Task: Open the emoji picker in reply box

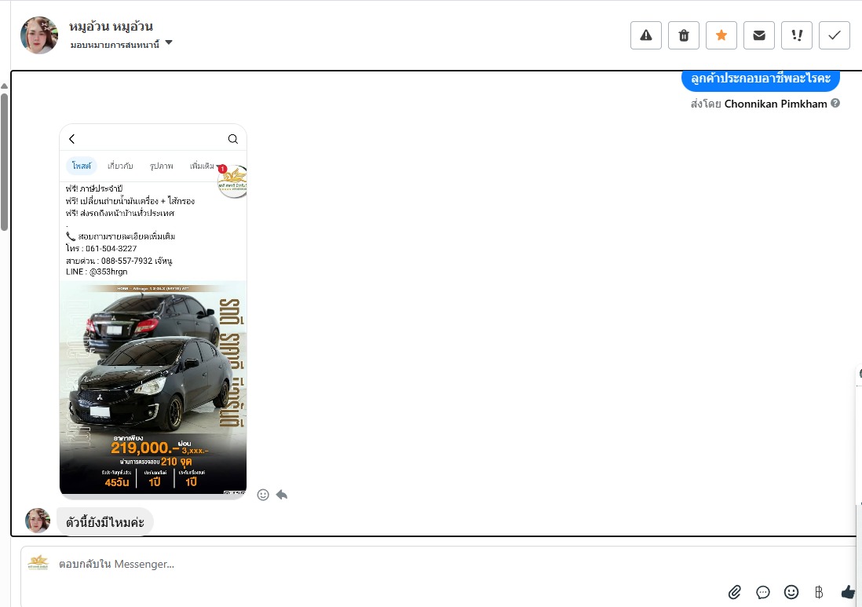Action: [x=791, y=592]
